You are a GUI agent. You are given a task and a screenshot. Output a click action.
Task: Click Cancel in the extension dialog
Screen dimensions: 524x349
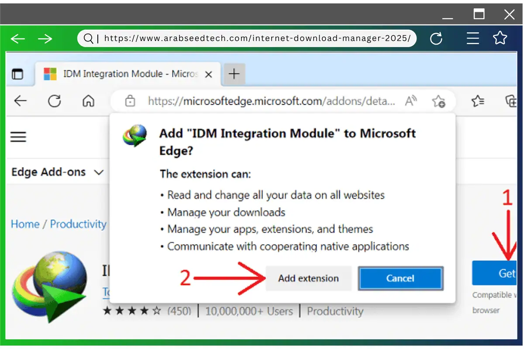click(400, 278)
